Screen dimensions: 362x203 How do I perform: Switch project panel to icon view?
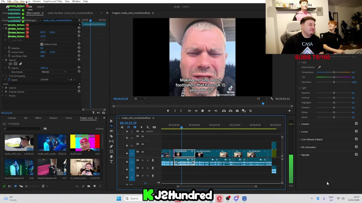tap(15, 186)
